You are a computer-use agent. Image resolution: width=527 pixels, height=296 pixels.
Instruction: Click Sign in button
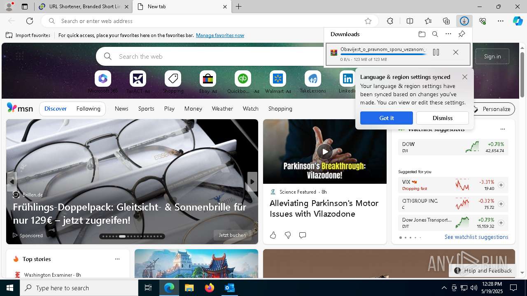pyautogui.click(x=492, y=56)
